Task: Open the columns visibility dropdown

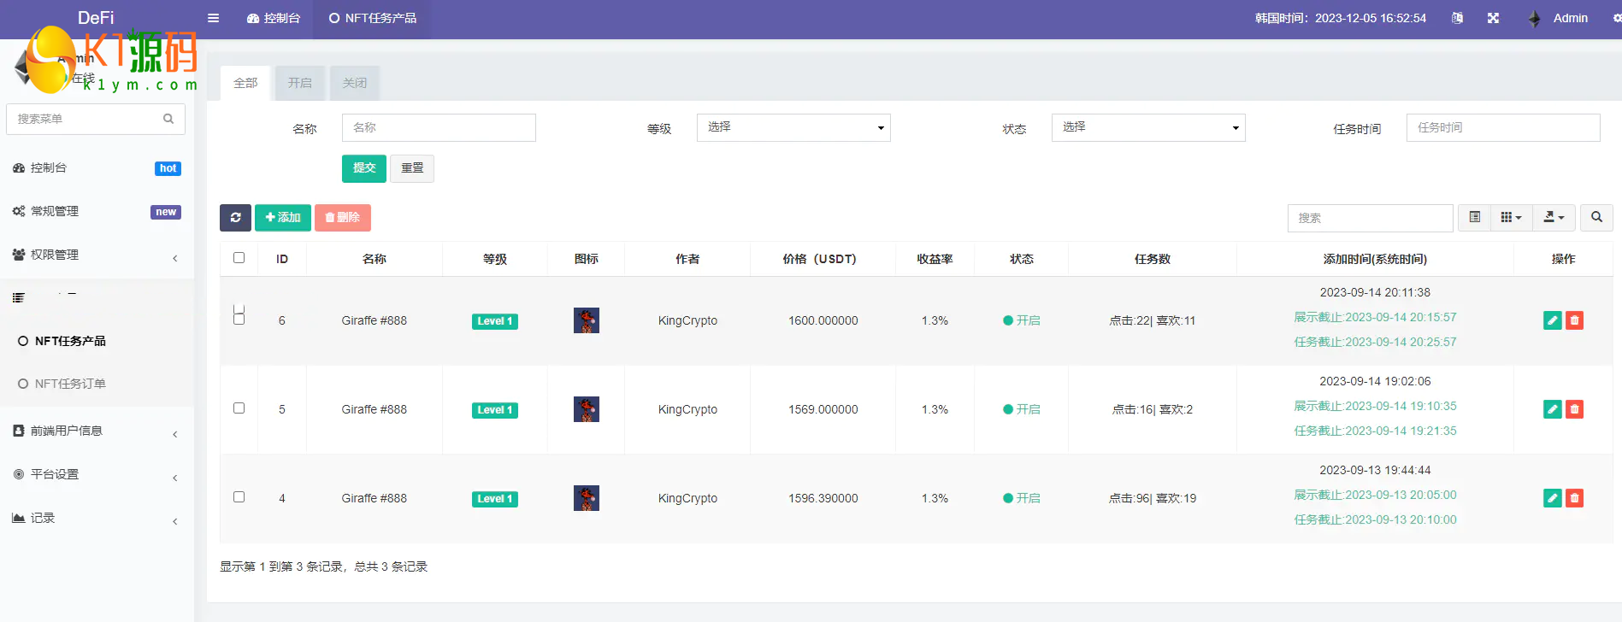Action: (1511, 218)
